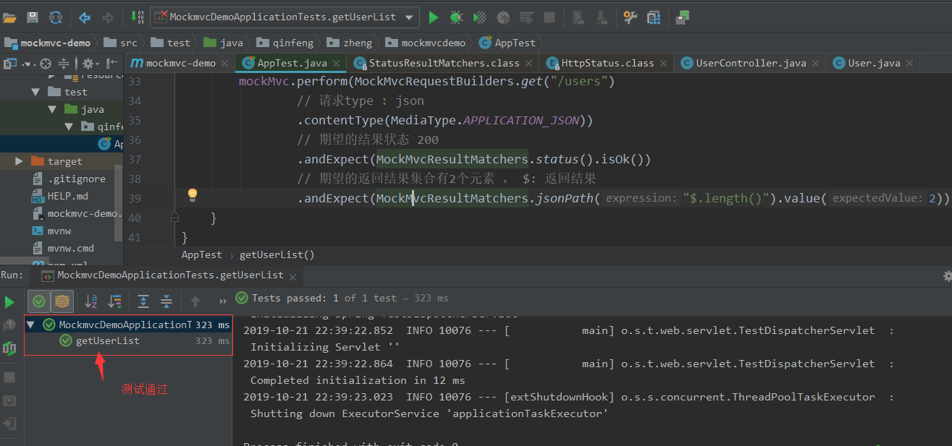The image size is (952, 446).
Task: Toggle Show Passed tests filter
Action: click(39, 301)
